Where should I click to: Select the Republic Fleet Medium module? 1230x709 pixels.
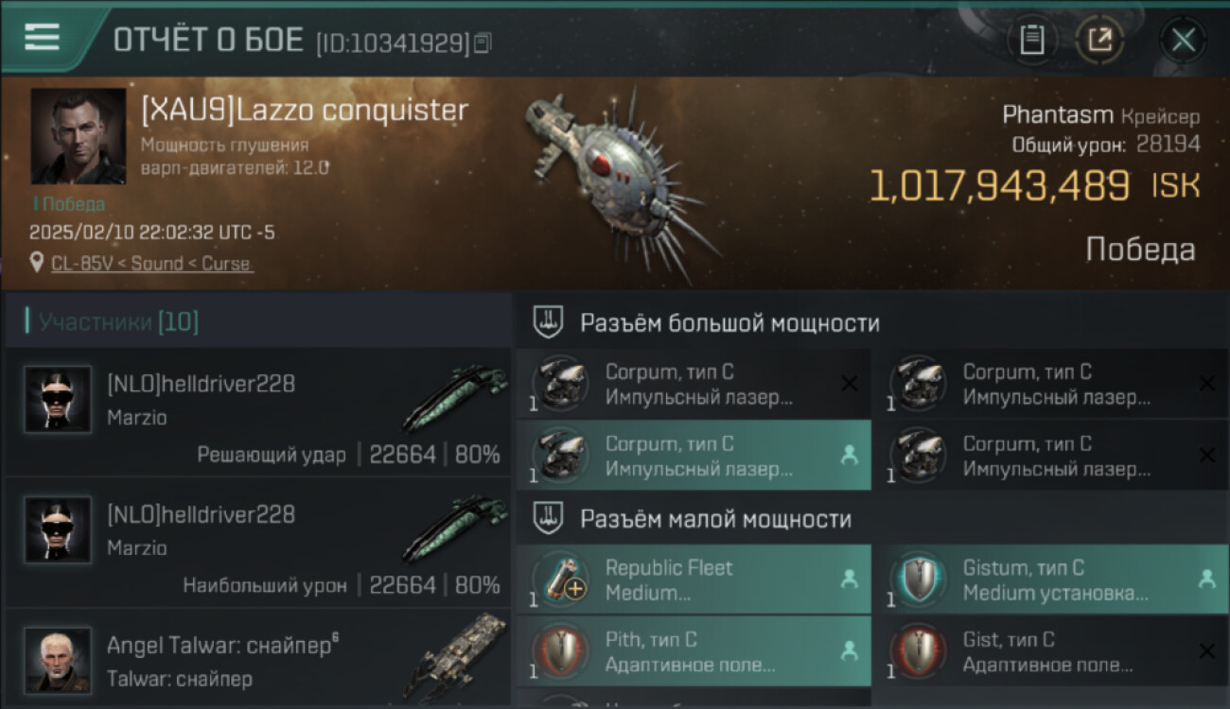coord(694,579)
